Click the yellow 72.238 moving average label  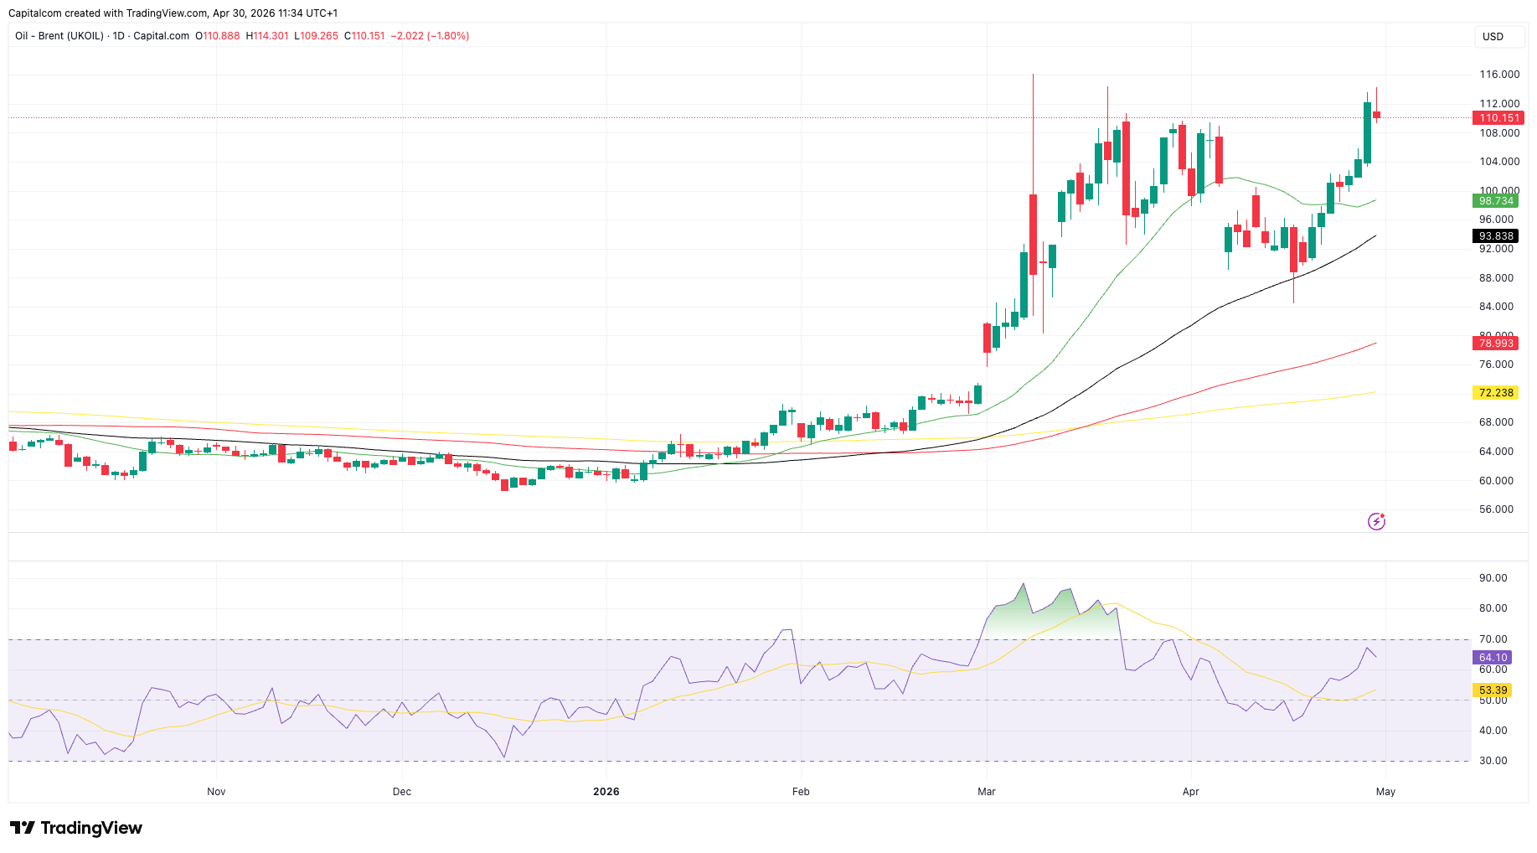coord(1496,393)
